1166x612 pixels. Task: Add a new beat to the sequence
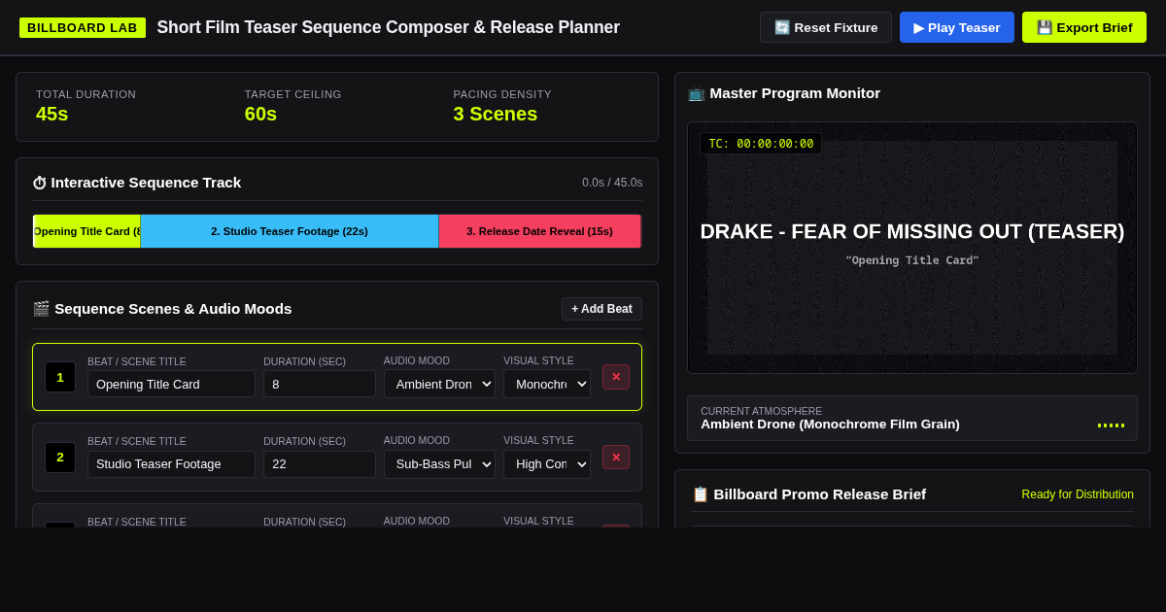(x=601, y=309)
